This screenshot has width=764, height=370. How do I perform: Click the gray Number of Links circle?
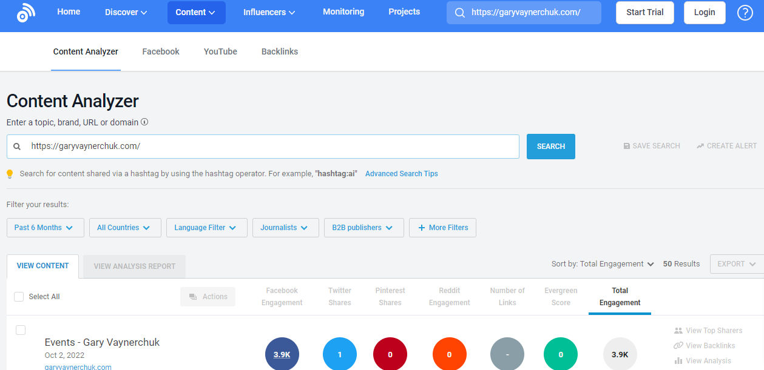pyautogui.click(x=507, y=354)
